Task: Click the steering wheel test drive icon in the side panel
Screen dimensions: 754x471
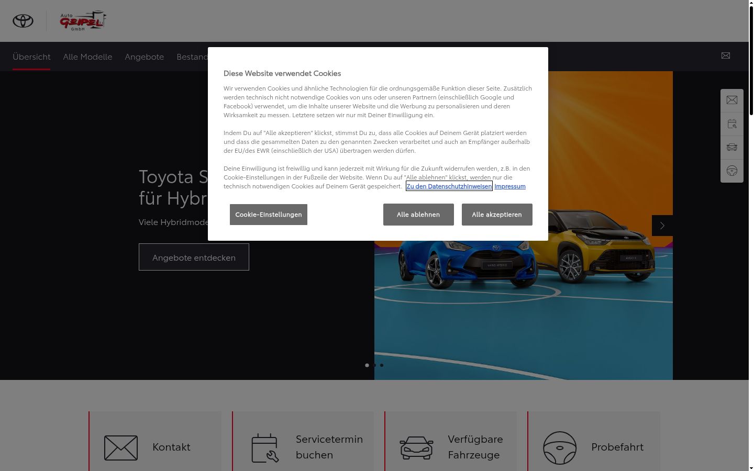Action: click(732, 171)
